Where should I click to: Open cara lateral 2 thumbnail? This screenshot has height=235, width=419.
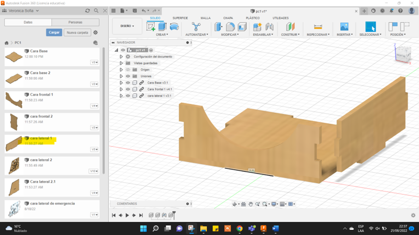coord(14,165)
